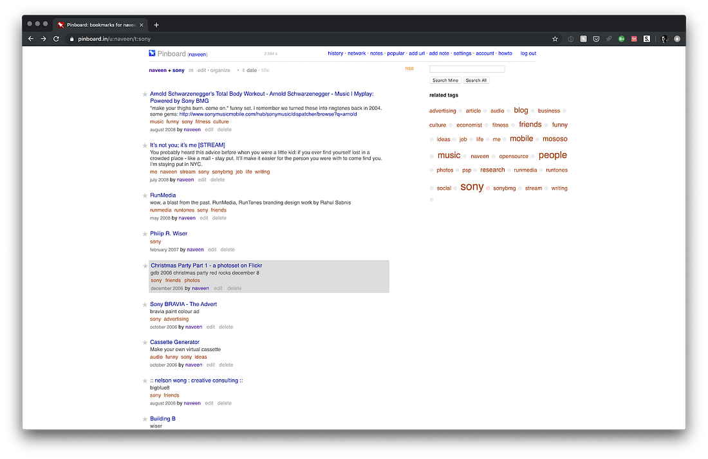This screenshot has width=708, height=459.
Task: Click the Search Mine button
Action: (x=445, y=80)
